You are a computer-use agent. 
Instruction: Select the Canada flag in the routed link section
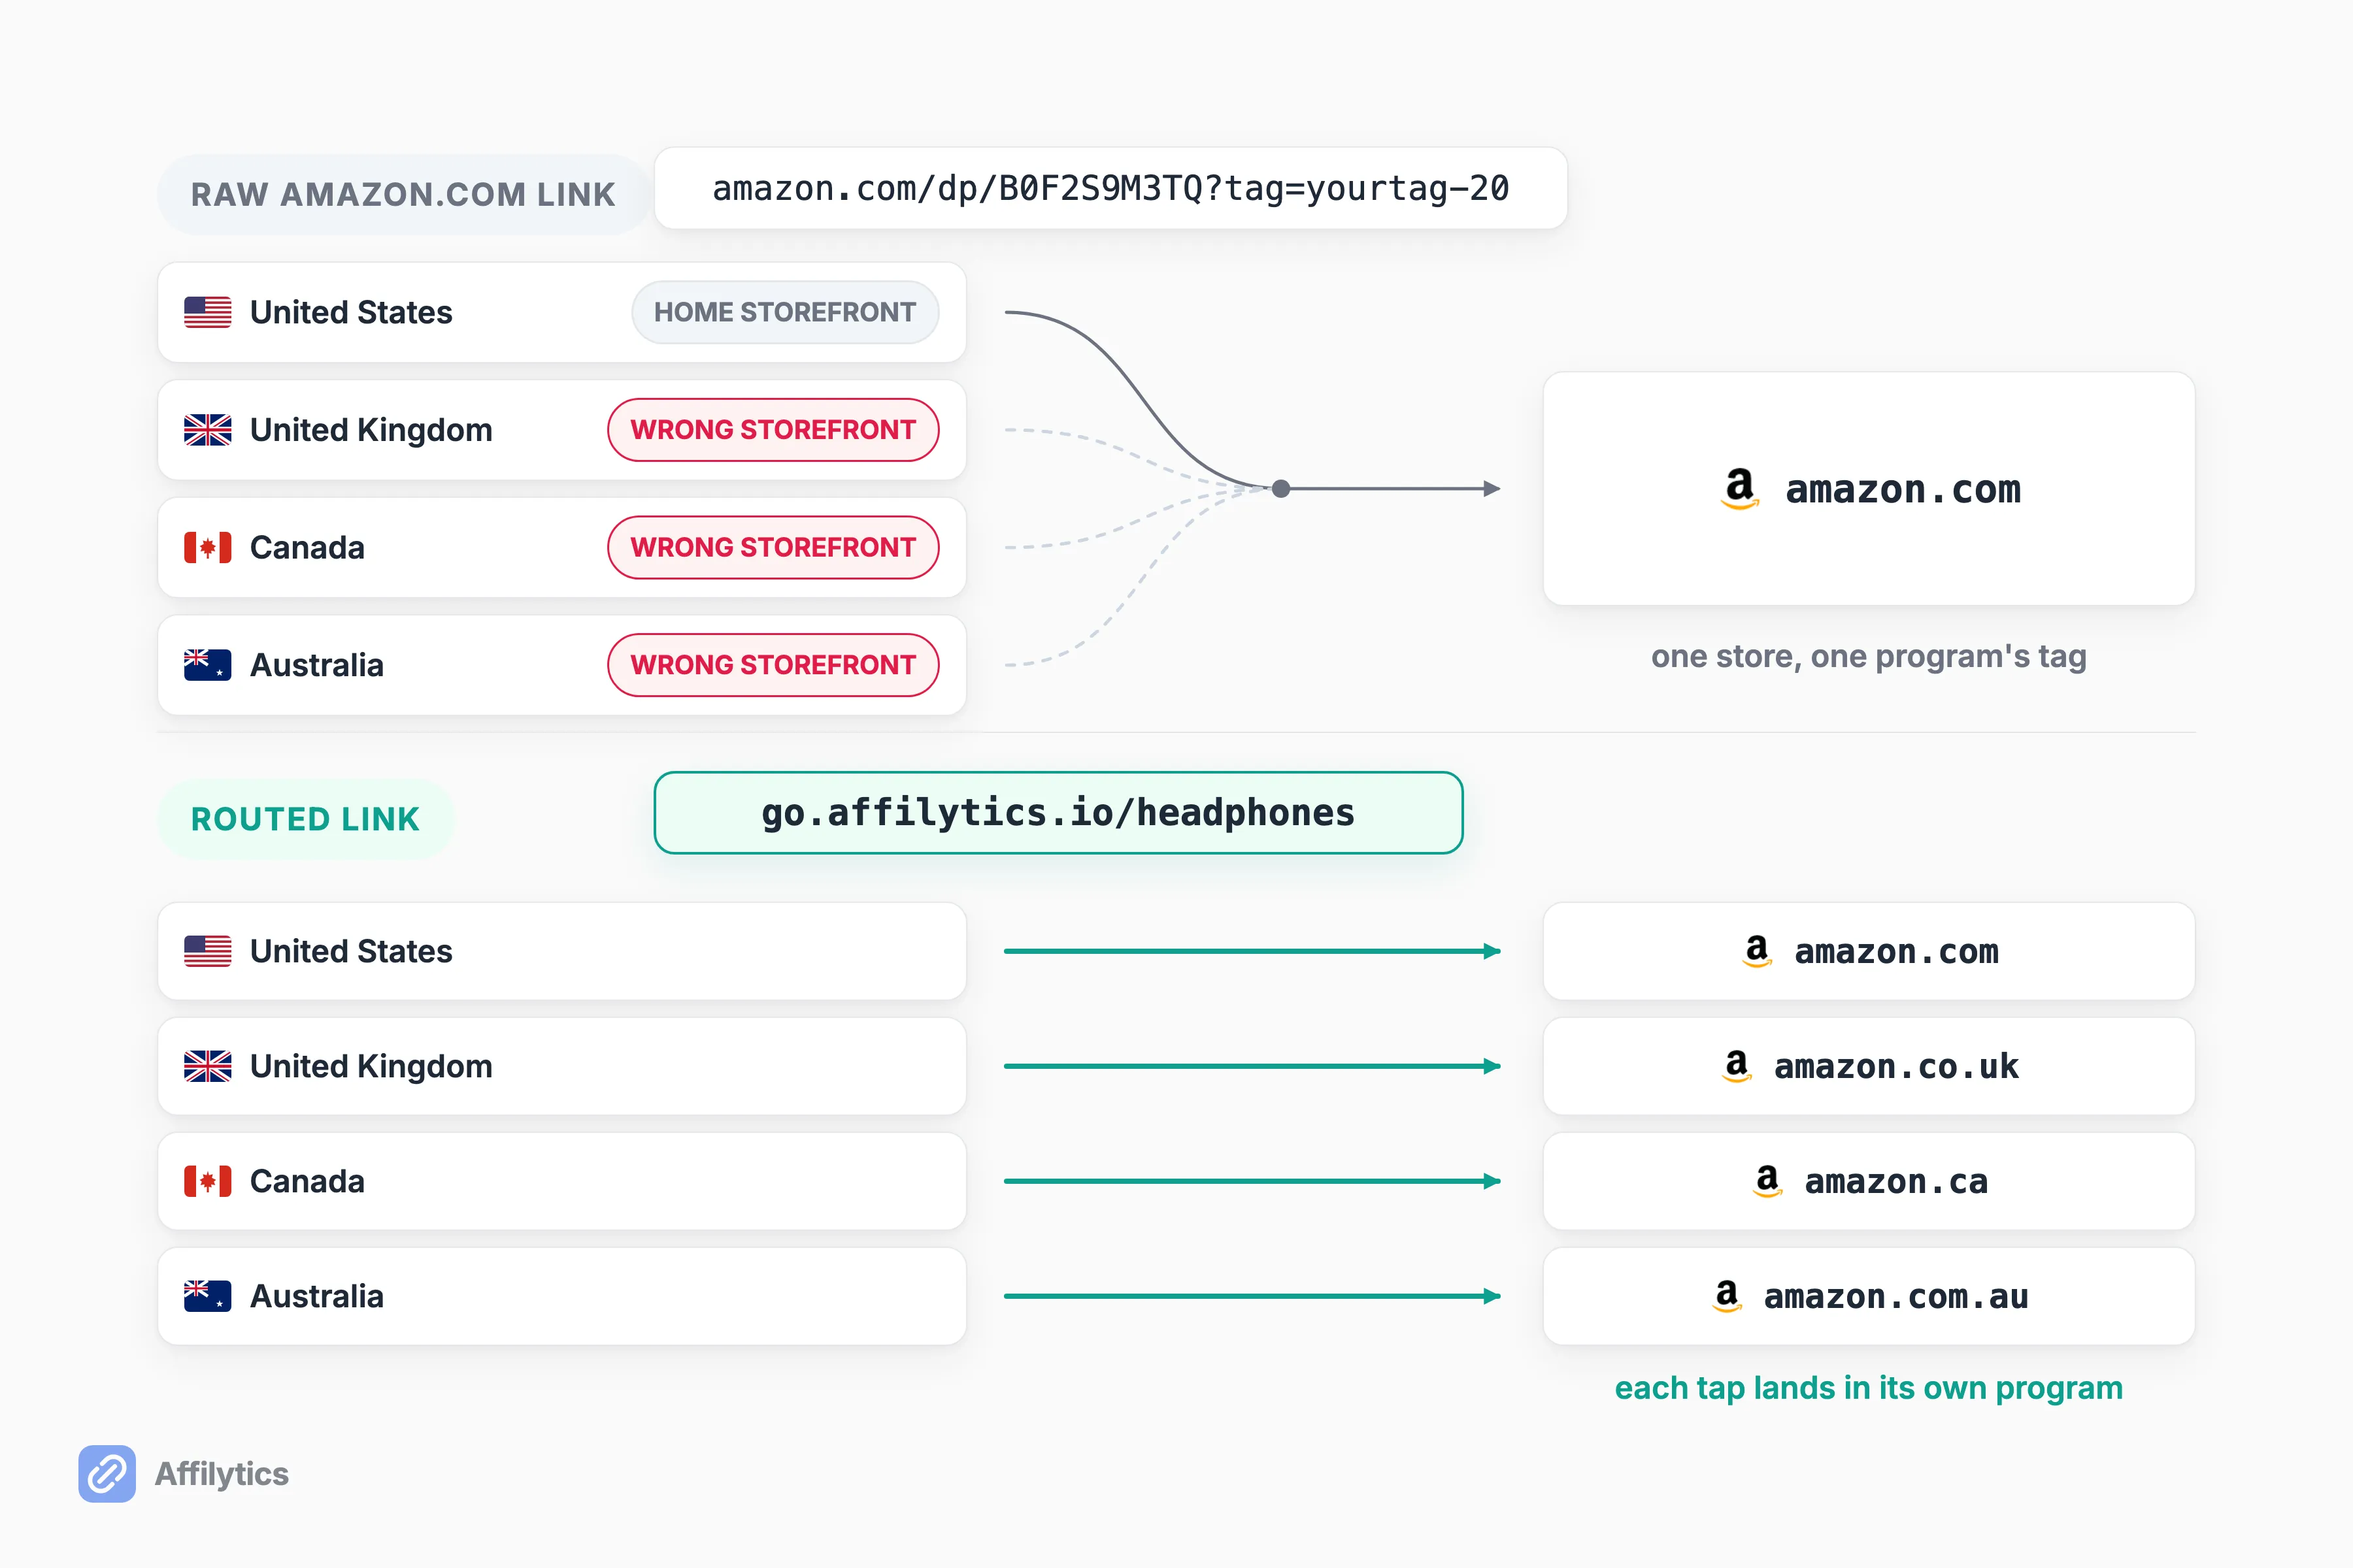point(207,1181)
